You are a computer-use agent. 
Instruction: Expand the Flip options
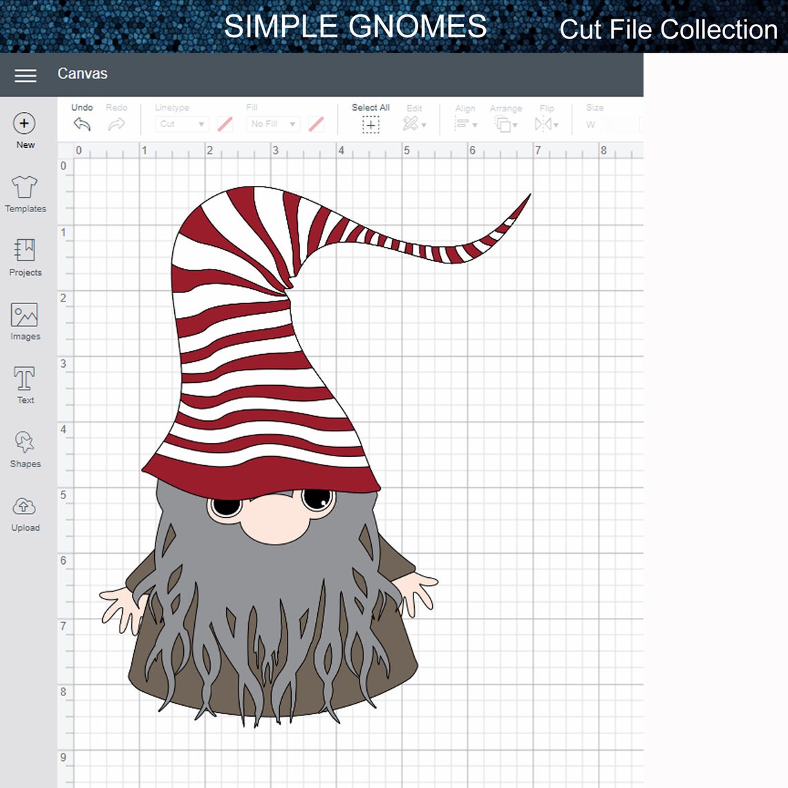pyautogui.click(x=547, y=124)
